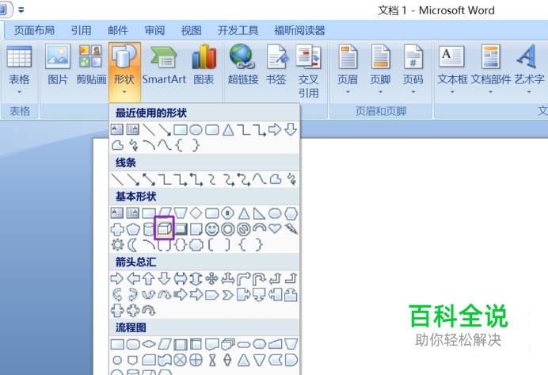548x375 pixels.
Task: Choose the block arc shape
Action: (259, 228)
